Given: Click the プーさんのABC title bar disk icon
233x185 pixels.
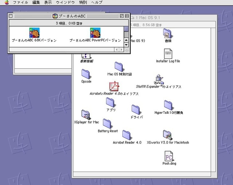Looking at the screenshot, I should pos(55,16).
